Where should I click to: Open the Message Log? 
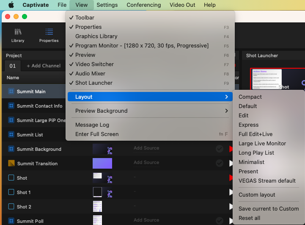click(150, 125)
